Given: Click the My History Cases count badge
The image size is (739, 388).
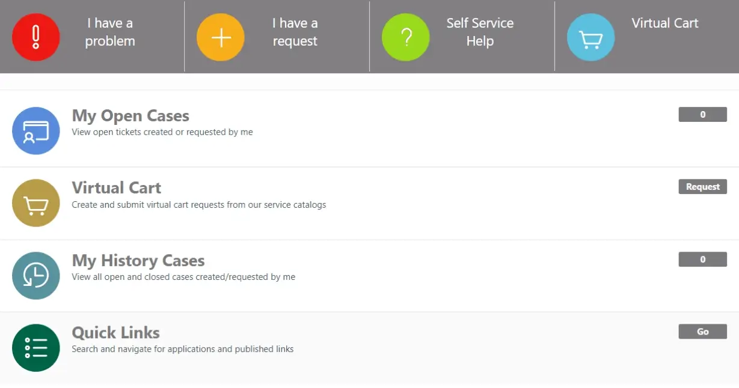Looking at the screenshot, I should click(x=702, y=259).
